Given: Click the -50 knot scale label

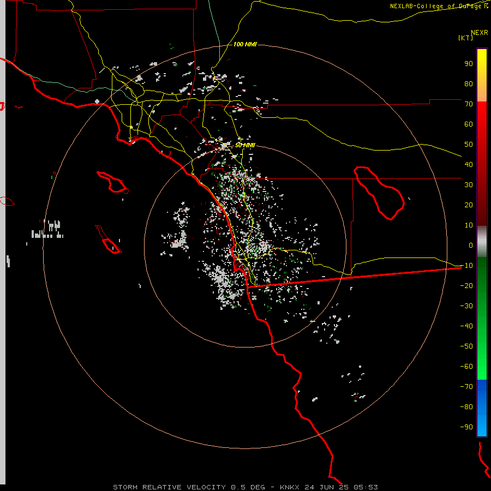Looking at the screenshot, I should click(x=466, y=346).
